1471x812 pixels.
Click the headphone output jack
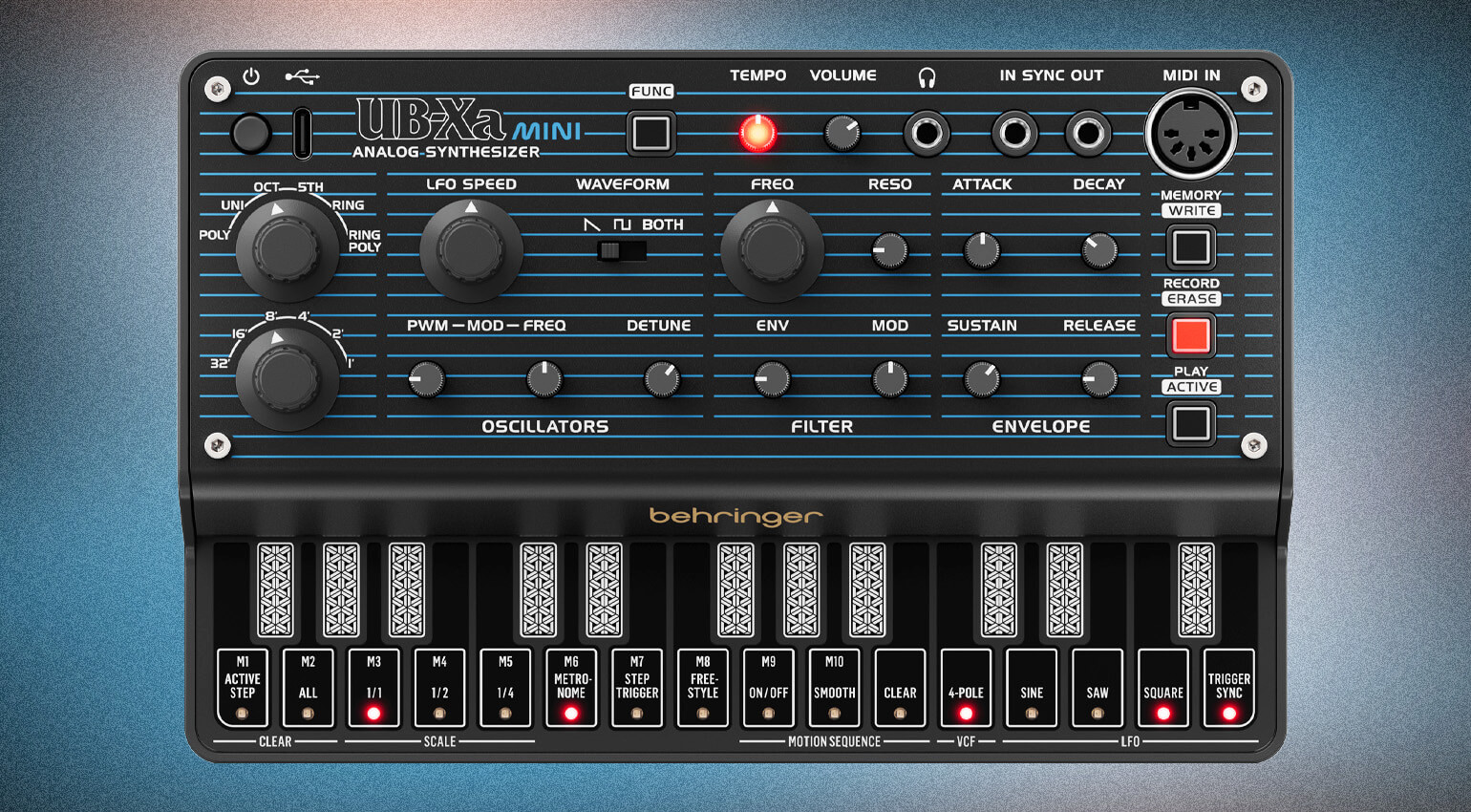click(x=926, y=133)
